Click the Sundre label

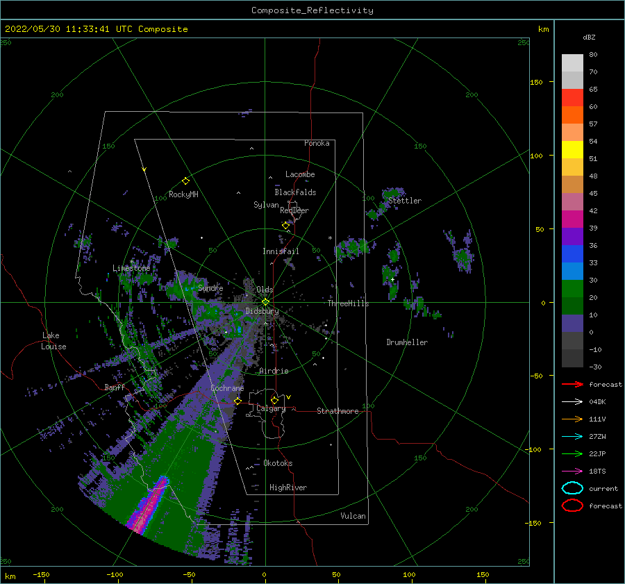[210, 288]
